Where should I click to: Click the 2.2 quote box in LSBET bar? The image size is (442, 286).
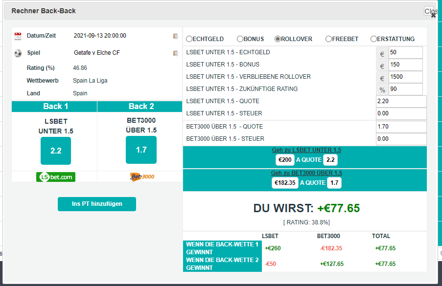tap(330, 160)
